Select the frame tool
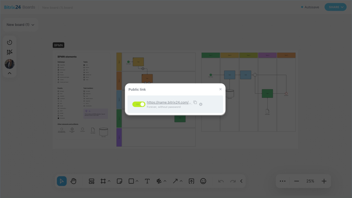 (103, 181)
